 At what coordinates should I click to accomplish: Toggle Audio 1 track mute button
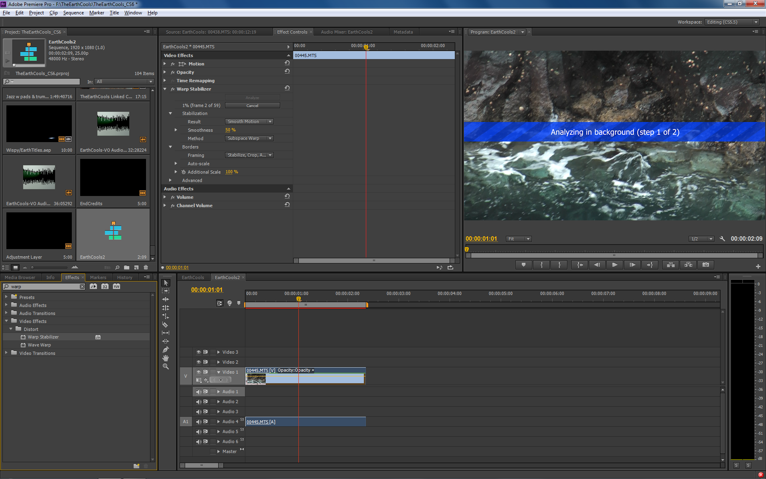click(x=197, y=391)
